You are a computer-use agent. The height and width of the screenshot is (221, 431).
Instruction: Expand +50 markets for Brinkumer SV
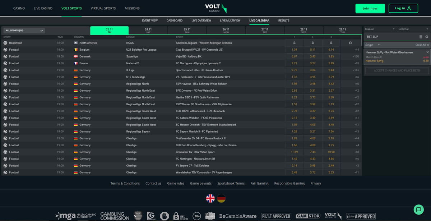point(356,152)
